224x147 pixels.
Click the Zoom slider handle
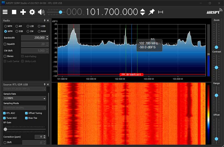click(216, 47)
